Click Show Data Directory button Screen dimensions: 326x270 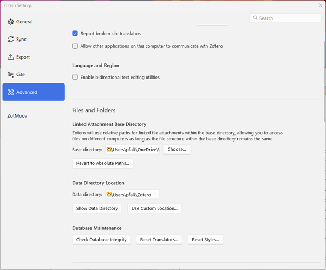click(x=97, y=208)
